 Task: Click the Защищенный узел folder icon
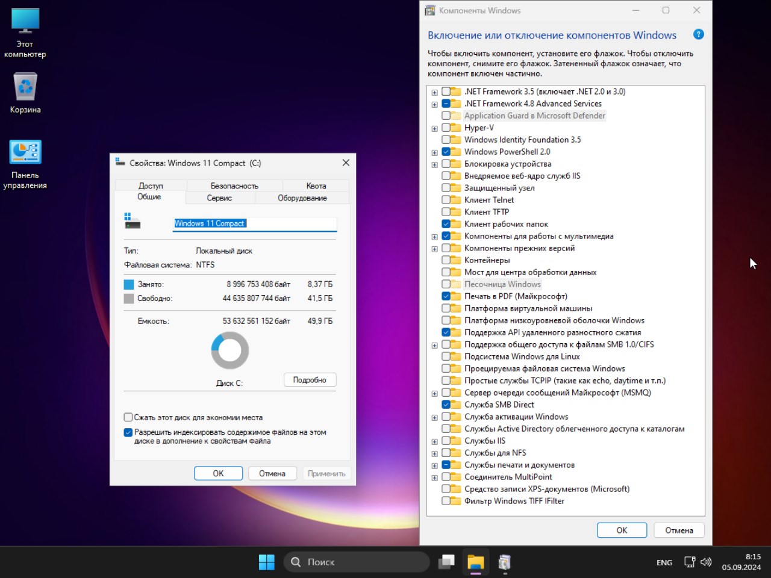pos(456,188)
